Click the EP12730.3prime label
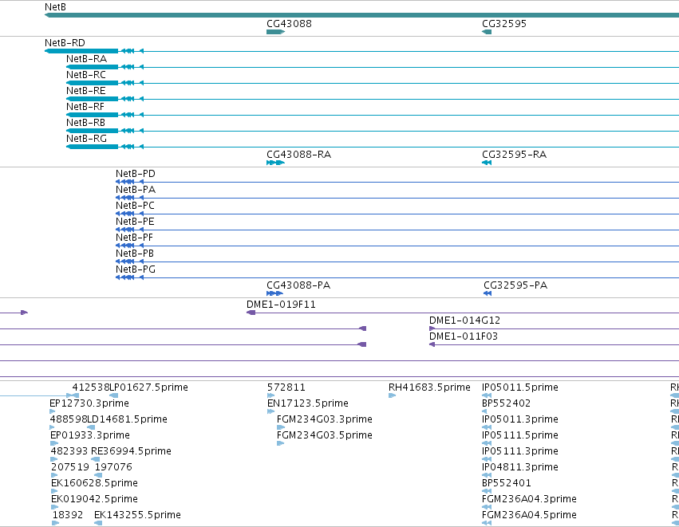 [89, 403]
